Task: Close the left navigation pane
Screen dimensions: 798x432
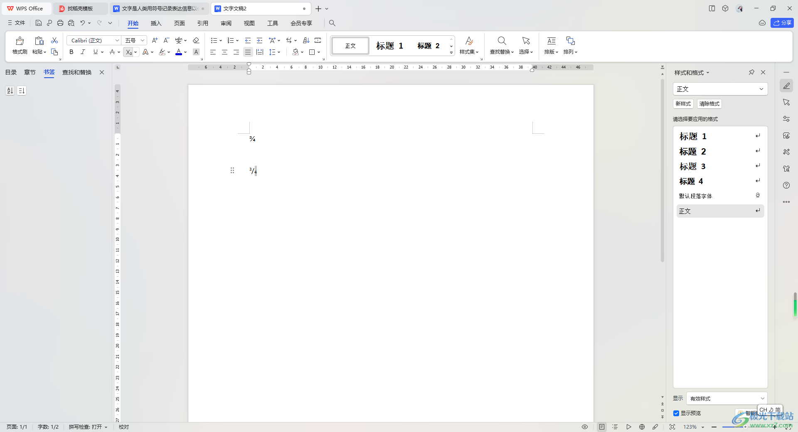Action: click(102, 72)
